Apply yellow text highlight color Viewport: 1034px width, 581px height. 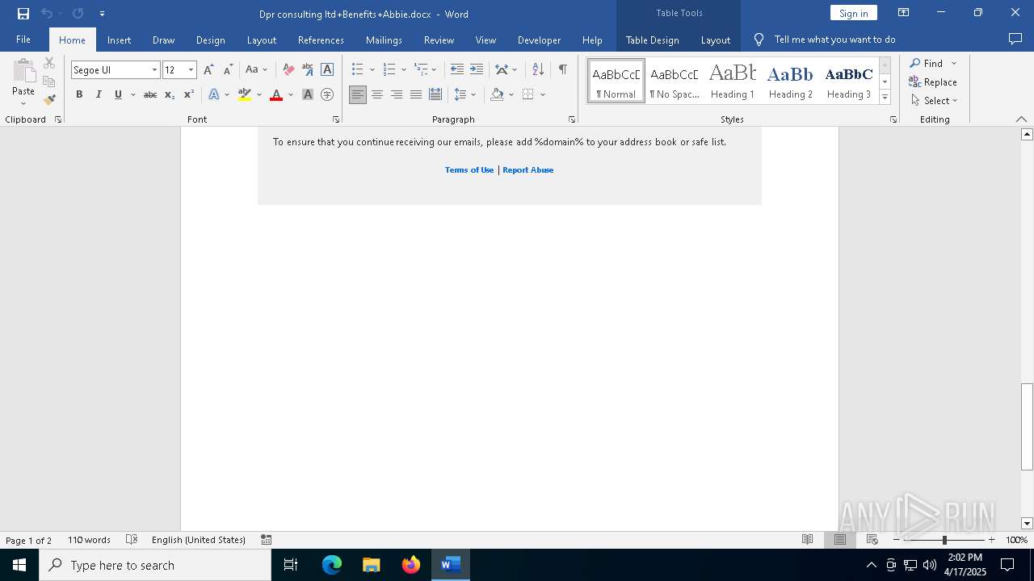point(245,94)
